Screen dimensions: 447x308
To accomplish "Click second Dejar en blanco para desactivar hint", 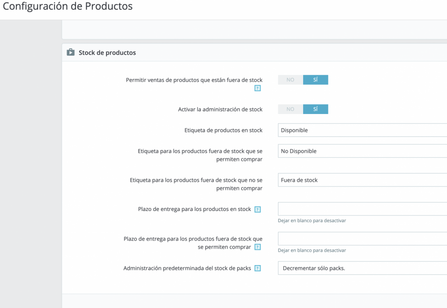I will (312, 250).
